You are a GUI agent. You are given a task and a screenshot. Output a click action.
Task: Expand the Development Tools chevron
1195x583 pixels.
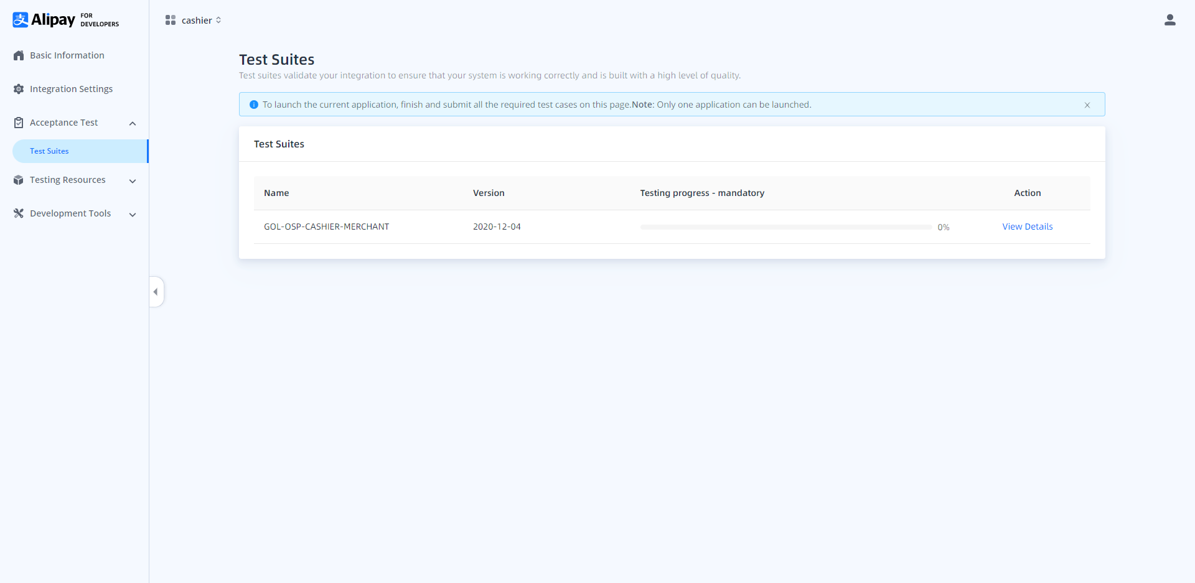133,215
